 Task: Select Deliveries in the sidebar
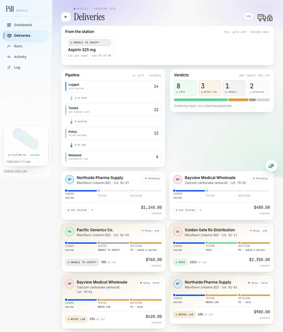click(x=26, y=35)
